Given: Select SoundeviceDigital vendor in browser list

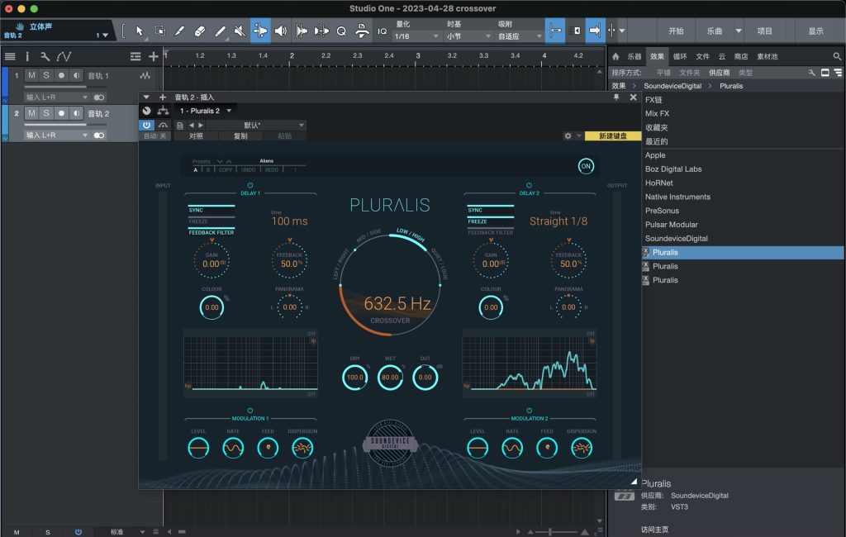Looking at the screenshot, I should tap(676, 239).
